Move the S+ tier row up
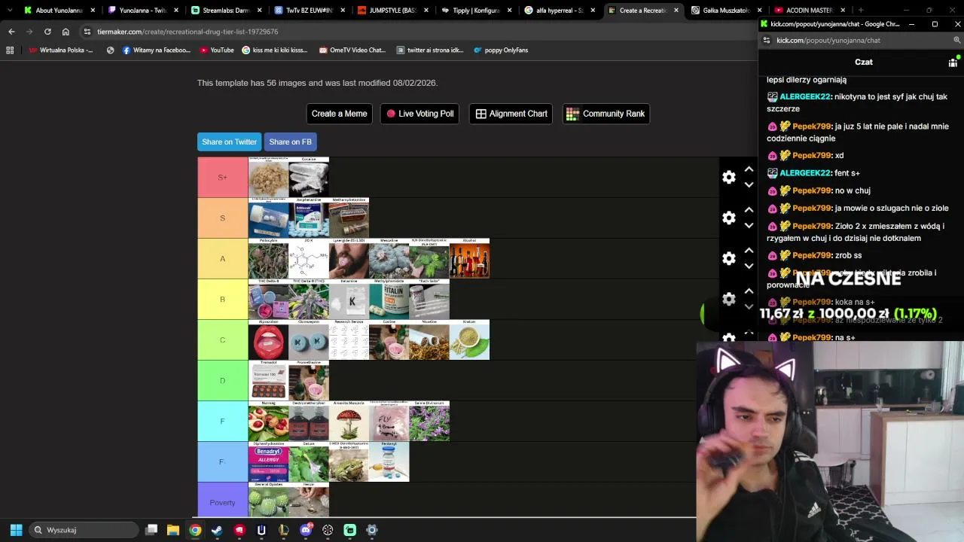Image resolution: width=964 pixels, height=542 pixels. tap(749, 169)
